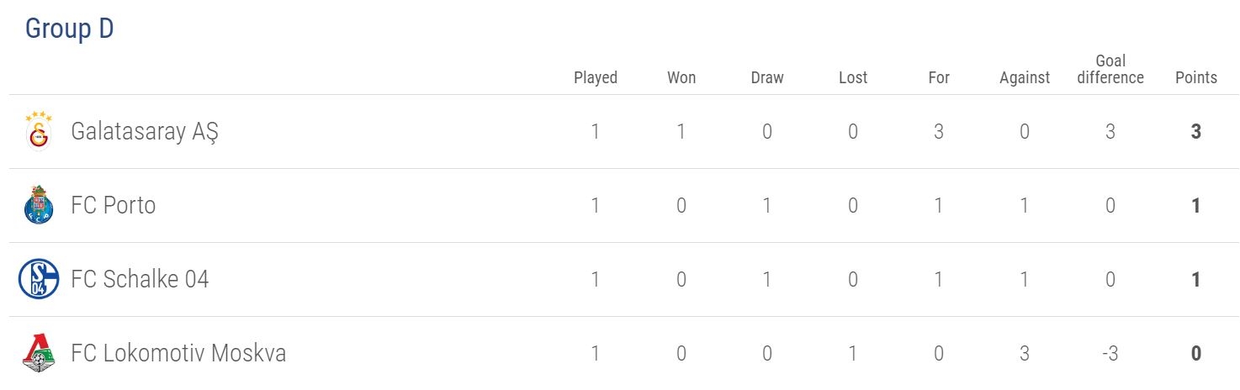Click Lokomotiv Moskva's points value of 0
Viewport: 1240px width, 390px height.
[1196, 353]
